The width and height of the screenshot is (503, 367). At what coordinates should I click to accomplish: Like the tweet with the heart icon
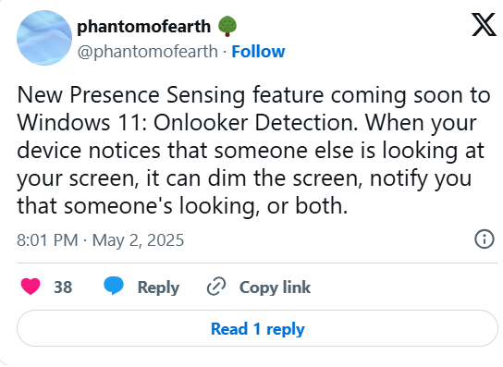point(31,286)
